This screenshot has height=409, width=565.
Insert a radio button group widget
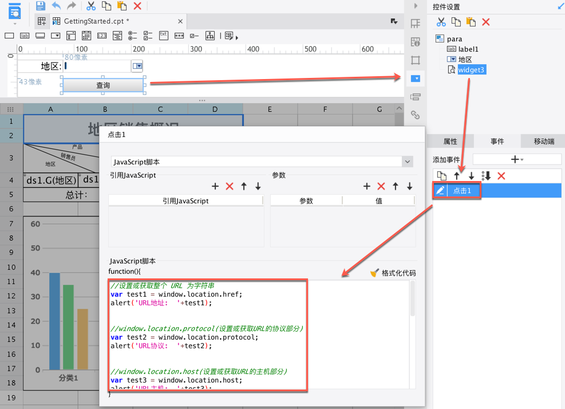pos(132,36)
